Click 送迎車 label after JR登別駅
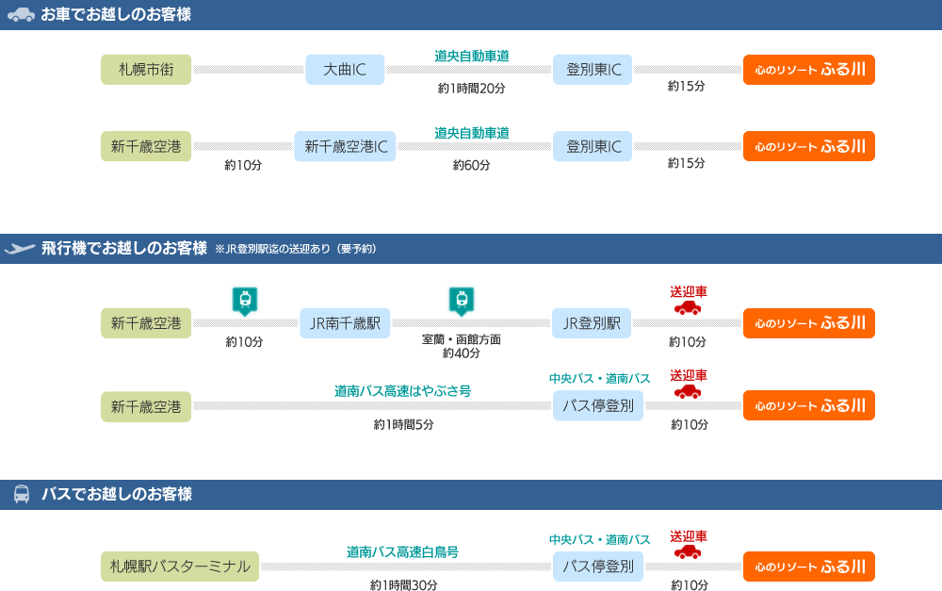The height and width of the screenshot is (591, 942). [x=689, y=292]
